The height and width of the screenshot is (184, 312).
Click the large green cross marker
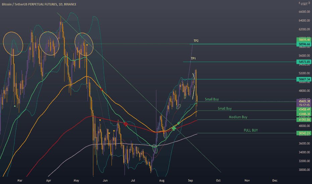(174, 128)
